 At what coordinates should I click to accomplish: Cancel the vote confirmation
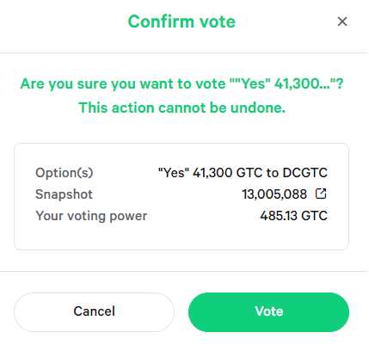pyautogui.click(x=94, y=312)
